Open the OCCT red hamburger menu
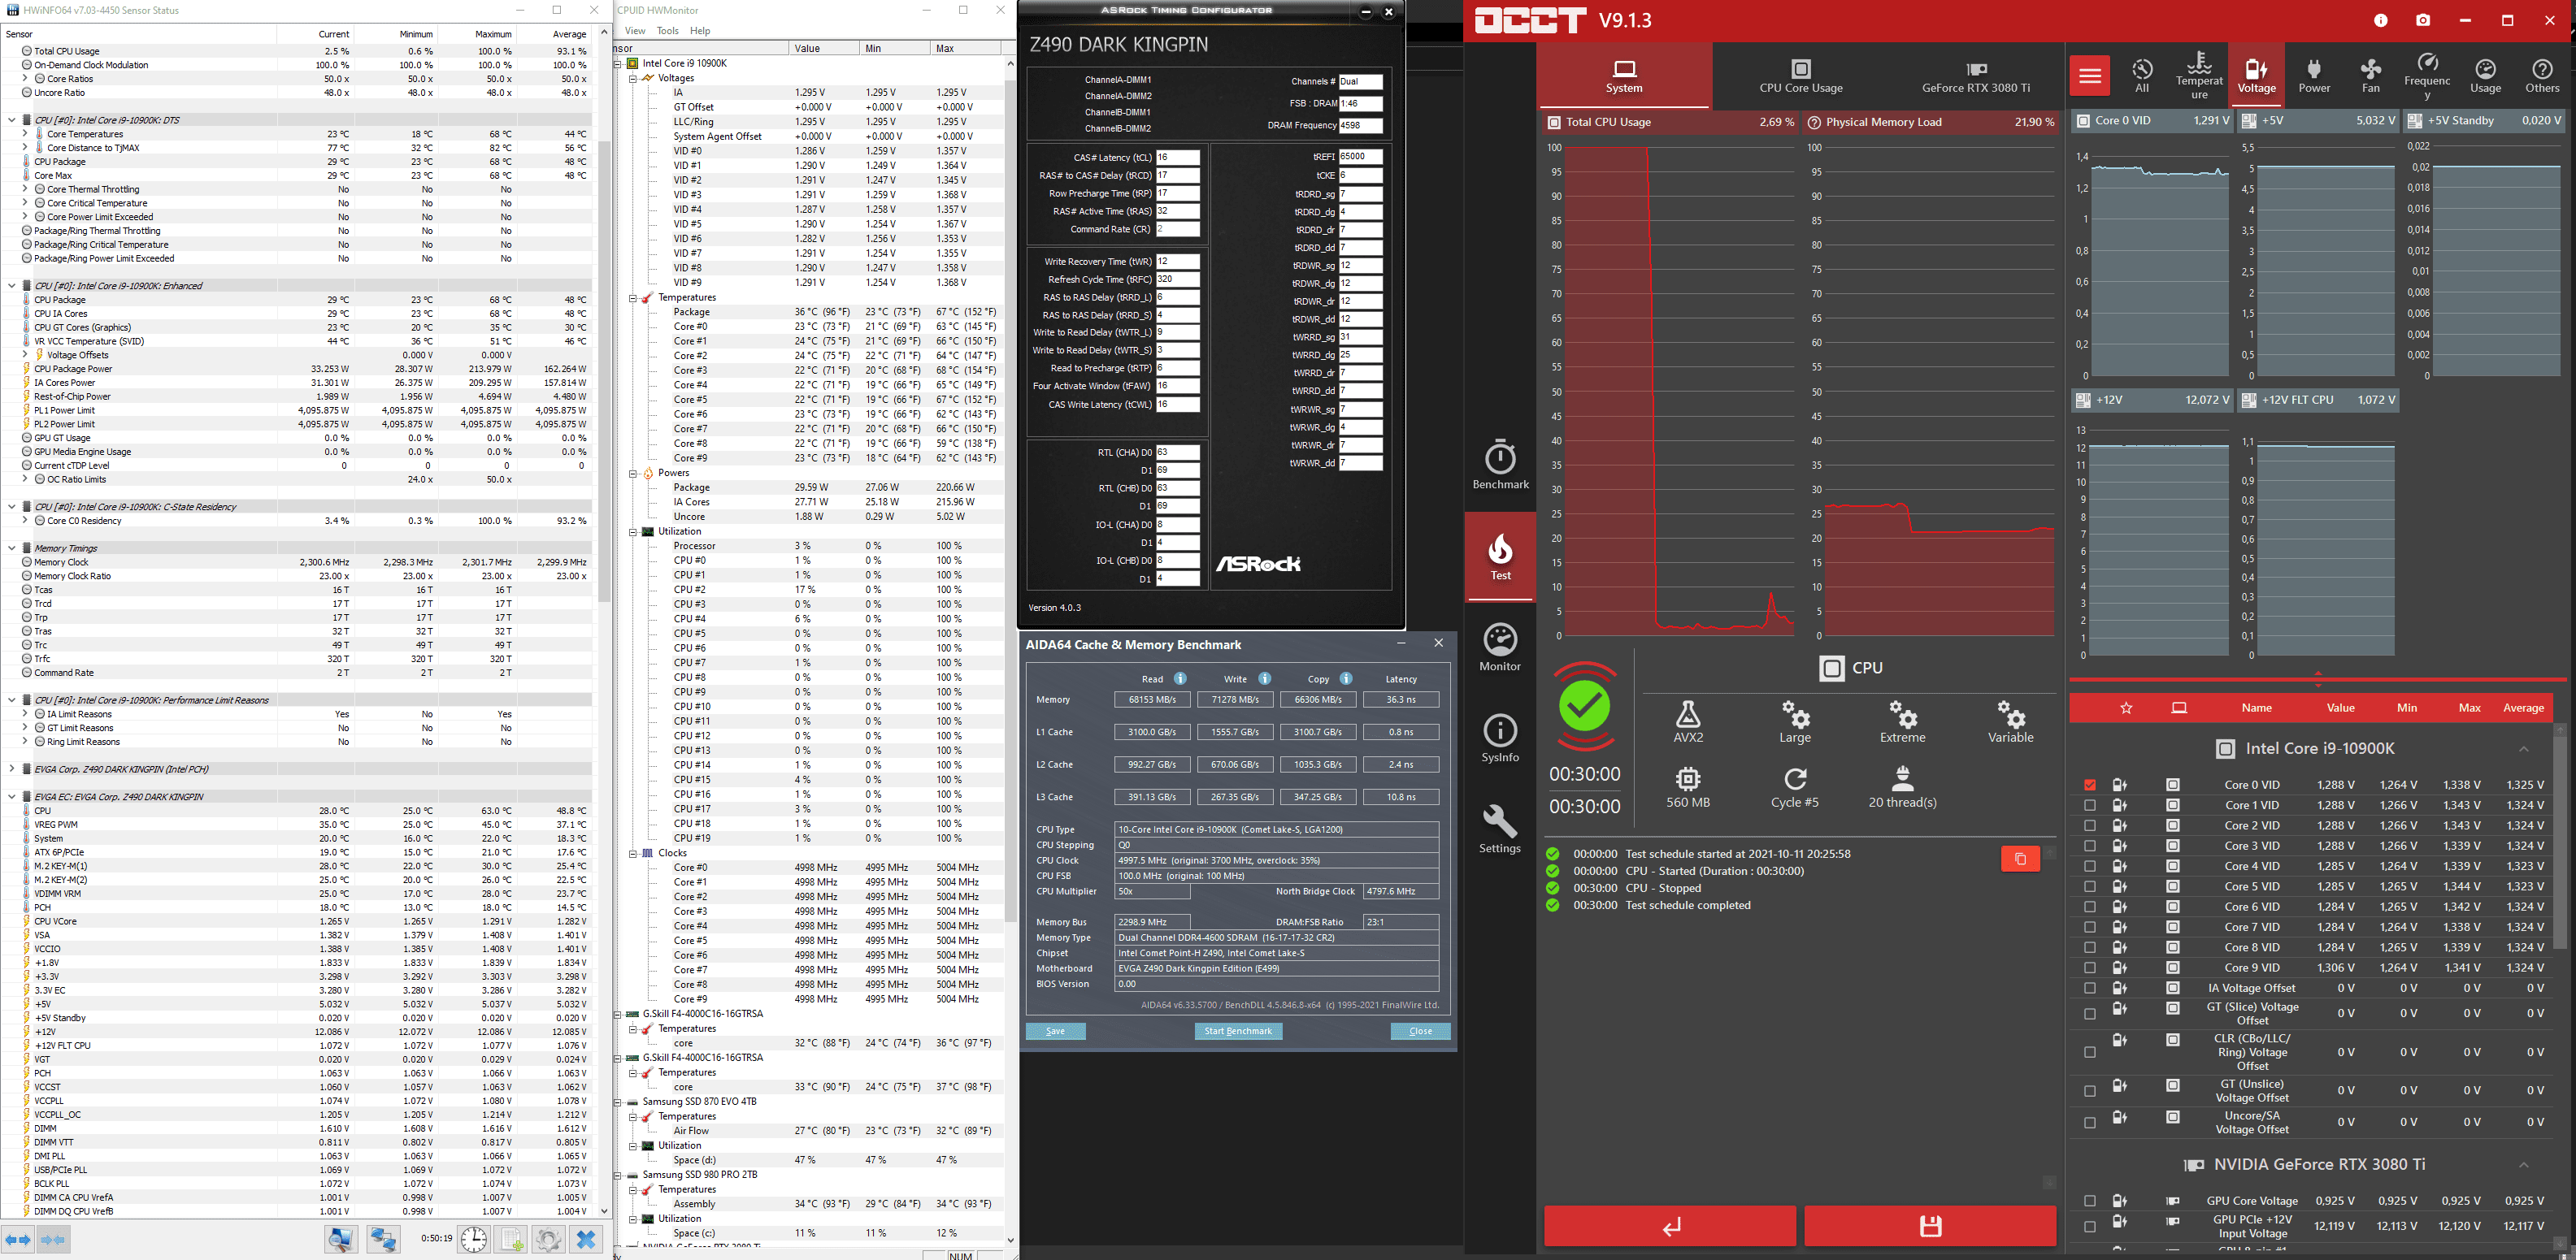 pyautogui.click(x=2089, y=76)
